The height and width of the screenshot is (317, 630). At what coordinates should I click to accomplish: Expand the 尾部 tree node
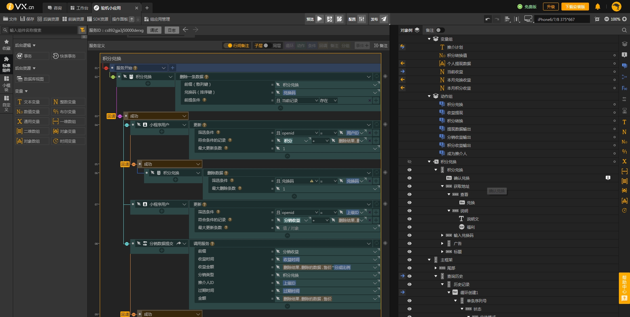coord(436,268)
